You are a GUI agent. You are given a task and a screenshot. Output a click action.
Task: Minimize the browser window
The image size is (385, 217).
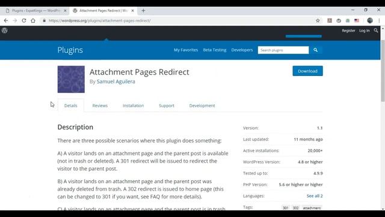353,10
